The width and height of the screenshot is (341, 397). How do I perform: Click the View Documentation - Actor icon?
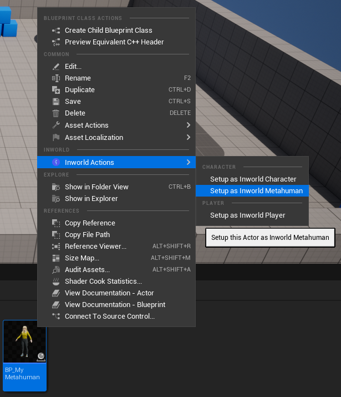click(x=56, y=293)
